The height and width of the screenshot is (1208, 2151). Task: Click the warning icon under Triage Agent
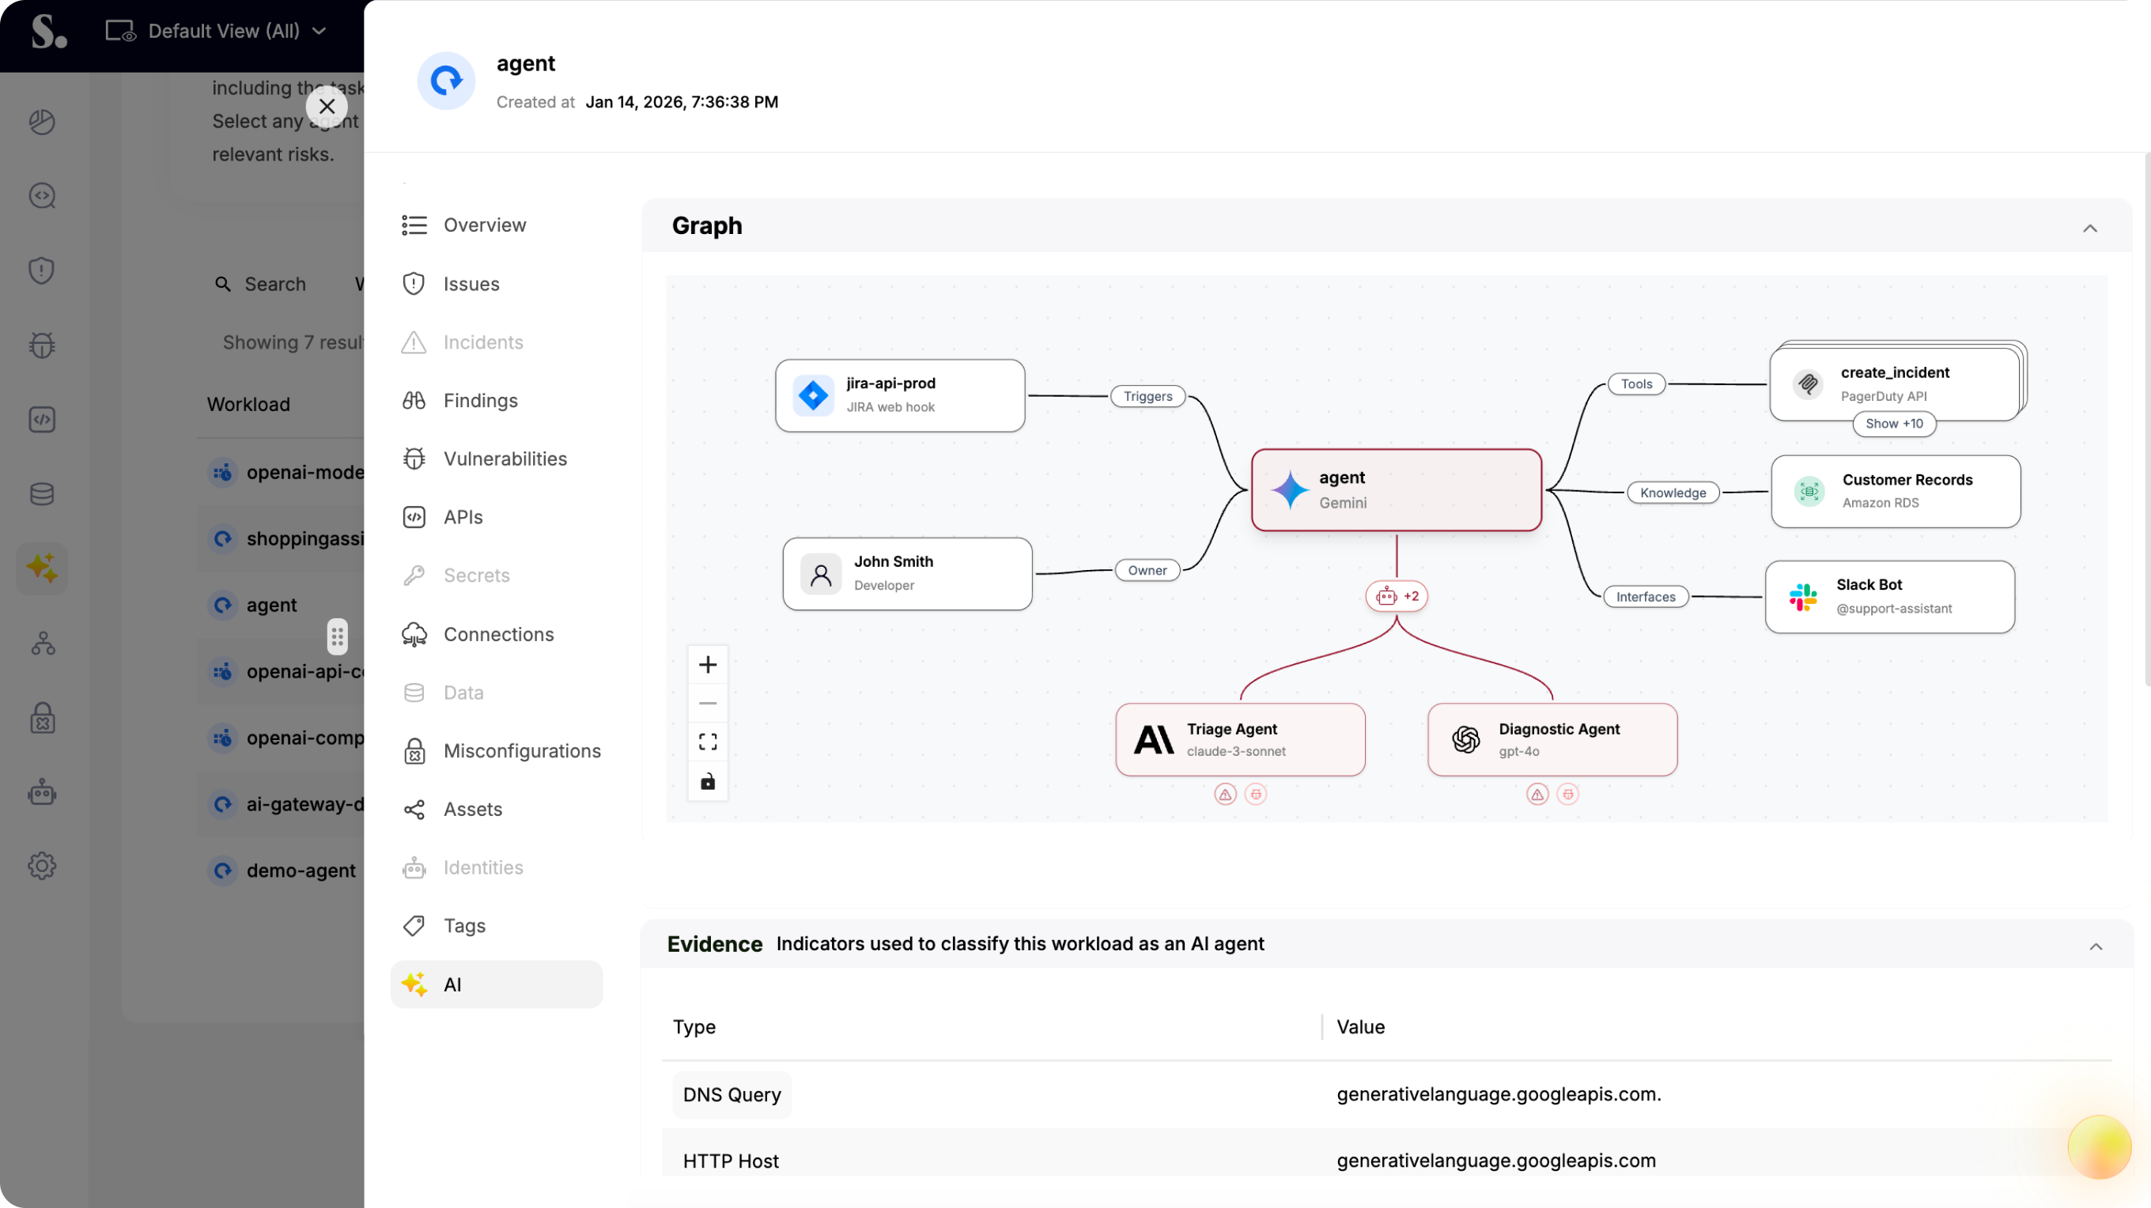point(1225,794)
